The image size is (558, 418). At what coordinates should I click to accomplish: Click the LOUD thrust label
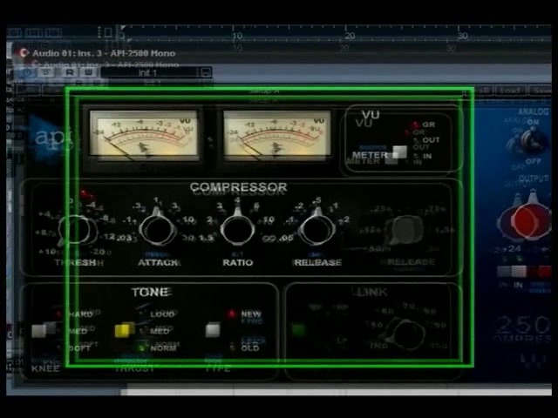(162, 314)
